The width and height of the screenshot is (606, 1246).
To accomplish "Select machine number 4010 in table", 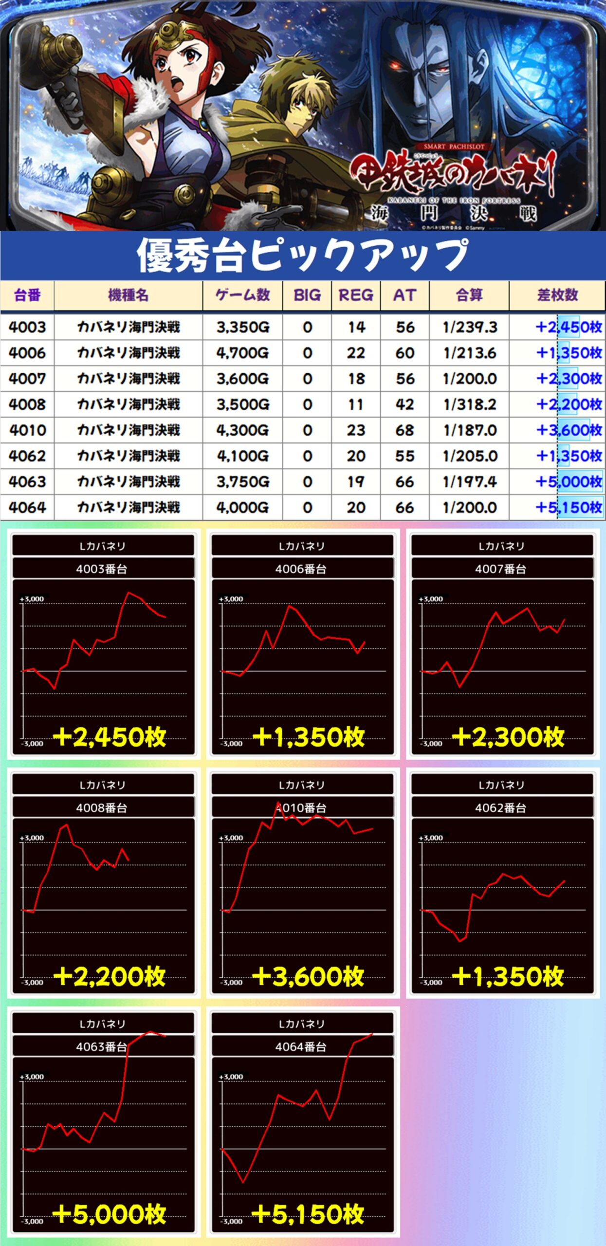I will (x=27, y=430).
